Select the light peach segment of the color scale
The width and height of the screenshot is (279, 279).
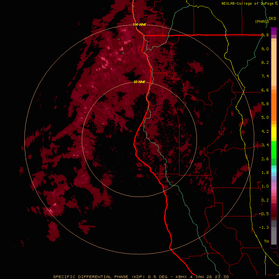pos(274,64)
